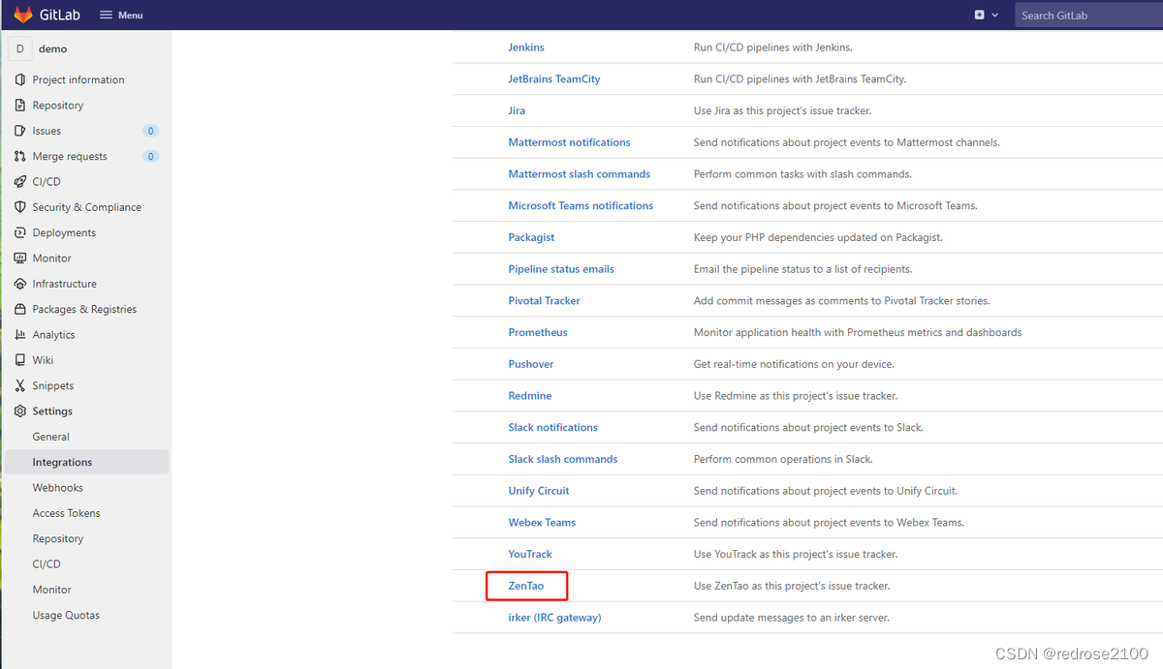Open the irker (IRC gateway) integration
The width and height of the screenshot is (1163, 669).
pos(554,617)
